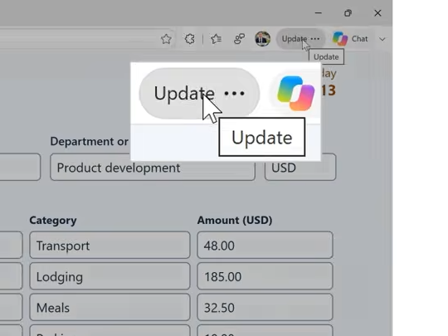Open the browser extensions puzzle icon
Screen dimensions: 448x336
190,39
